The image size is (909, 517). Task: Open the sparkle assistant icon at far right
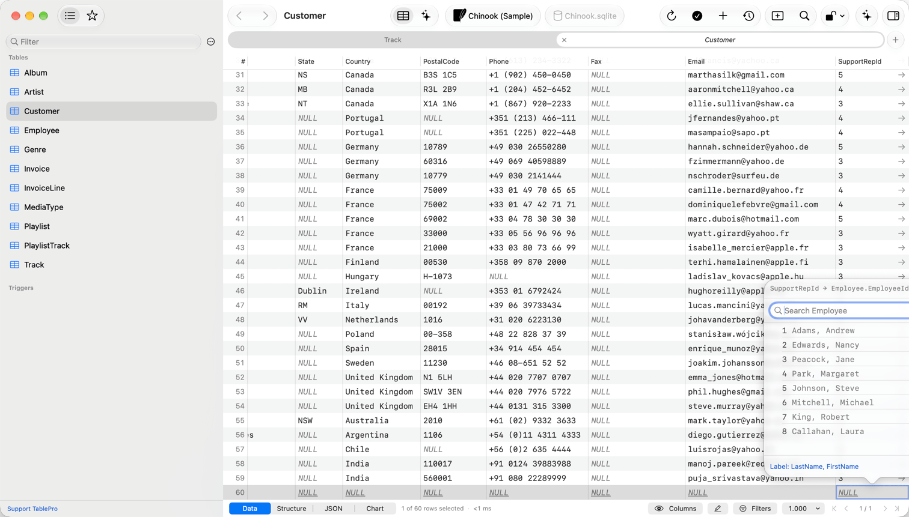coord(867,16)
